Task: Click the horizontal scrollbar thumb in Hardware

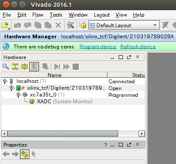Action: click(63, 133)
